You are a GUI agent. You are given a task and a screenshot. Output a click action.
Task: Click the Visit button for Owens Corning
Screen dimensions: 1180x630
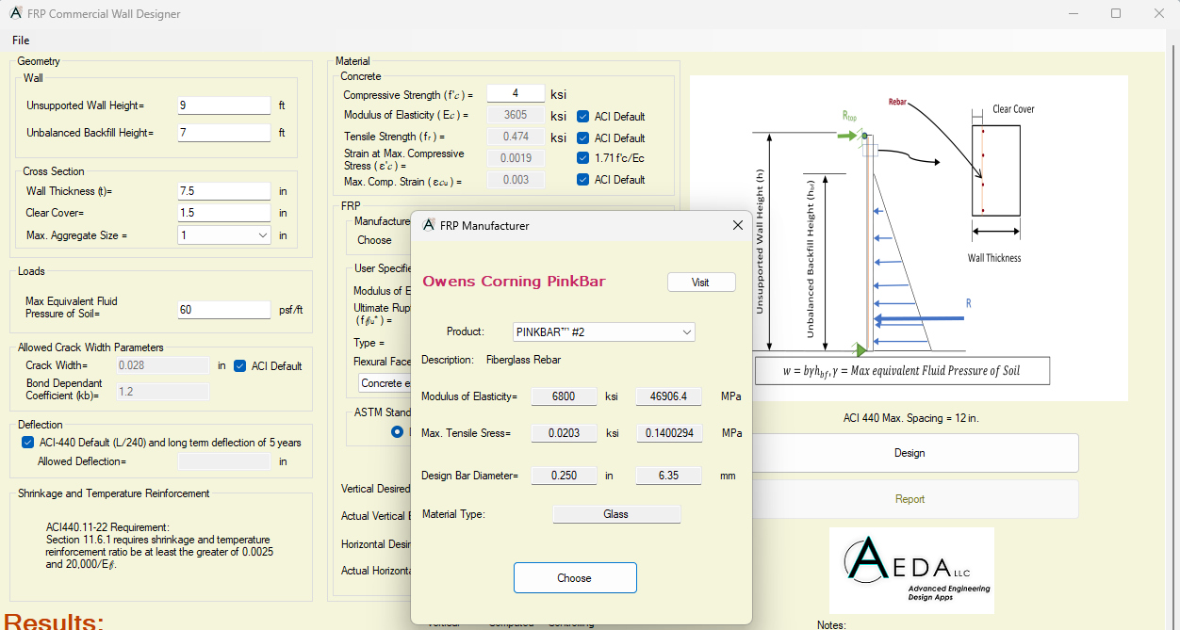click(701, 283)
